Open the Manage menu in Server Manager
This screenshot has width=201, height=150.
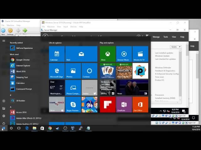pyautogui.click(x=156, y=37)
